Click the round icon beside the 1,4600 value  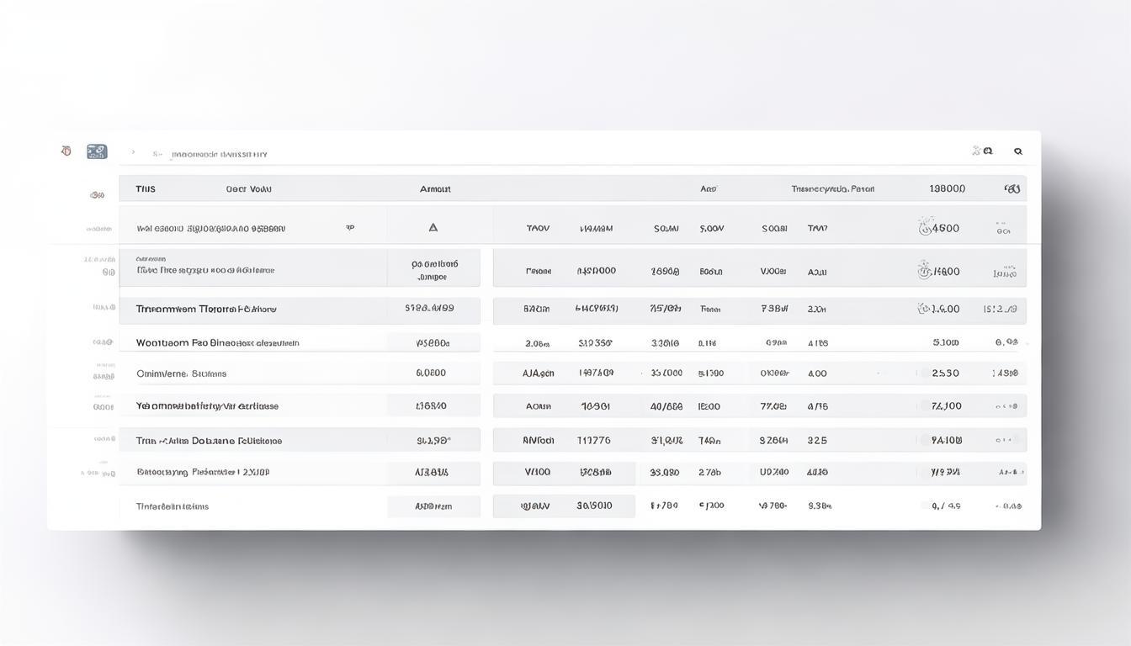(925, 270)
